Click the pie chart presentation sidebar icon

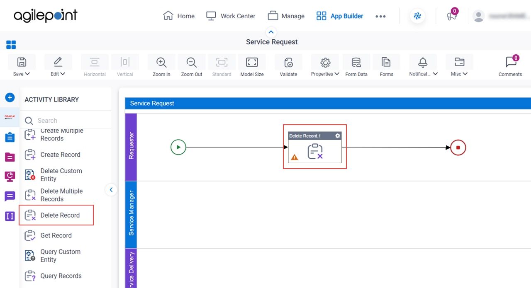click(10, 177)
